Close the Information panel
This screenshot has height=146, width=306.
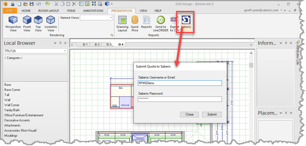tap(291, 43)
